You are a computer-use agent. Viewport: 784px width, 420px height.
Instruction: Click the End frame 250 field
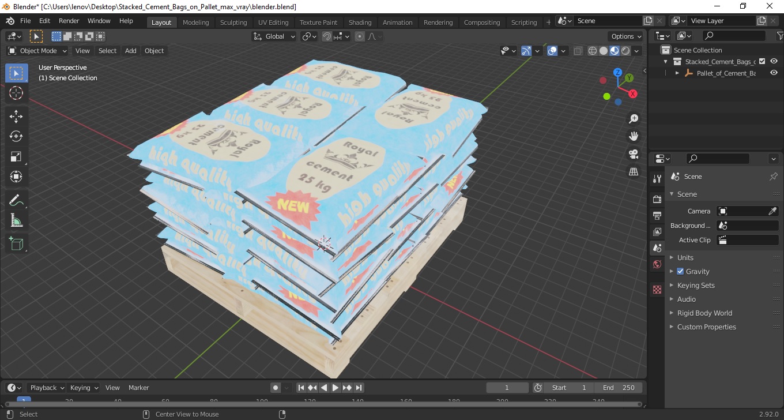coord(619,388)
